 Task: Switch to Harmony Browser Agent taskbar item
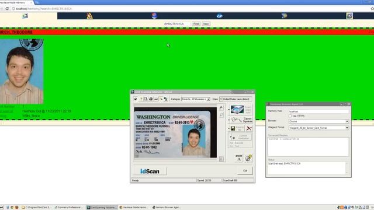[x=167, y=208]
